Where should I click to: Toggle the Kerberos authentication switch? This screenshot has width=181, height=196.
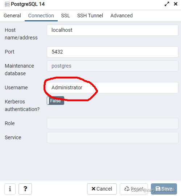point(55,101)
